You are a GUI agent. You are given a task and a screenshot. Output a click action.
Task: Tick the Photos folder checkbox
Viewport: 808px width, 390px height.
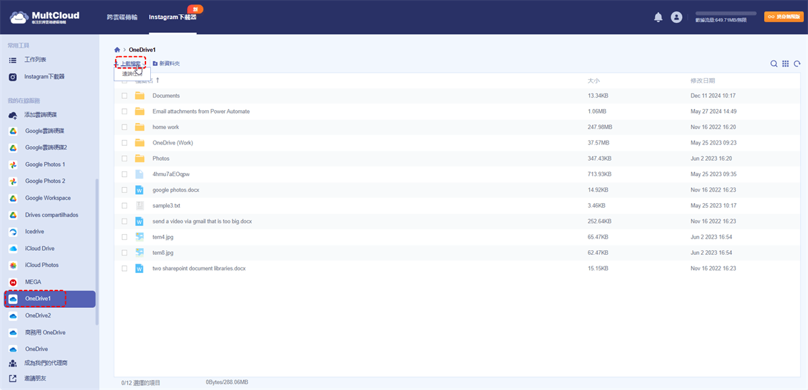click(124, 158)
